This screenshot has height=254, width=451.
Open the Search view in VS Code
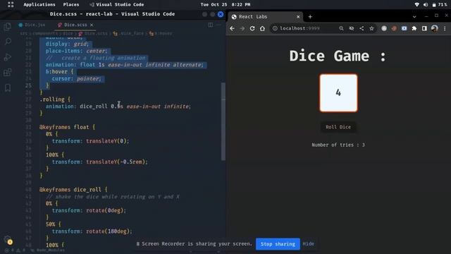pos(8,42)
